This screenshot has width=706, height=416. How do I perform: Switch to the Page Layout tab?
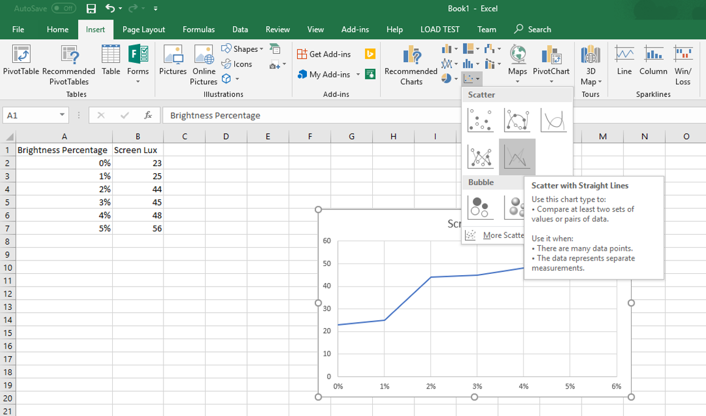click(x=142, y=29)
